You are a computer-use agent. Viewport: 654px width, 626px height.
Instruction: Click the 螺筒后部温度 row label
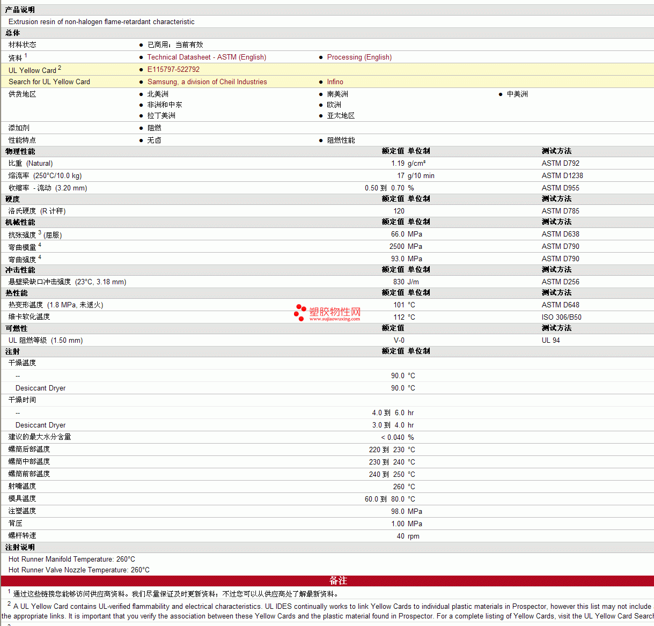[x=30, y=450]
